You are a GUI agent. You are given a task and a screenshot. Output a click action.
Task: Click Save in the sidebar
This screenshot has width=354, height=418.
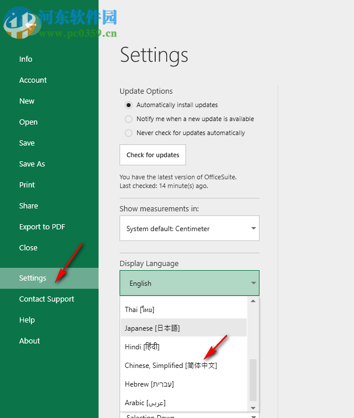point(27,143)
